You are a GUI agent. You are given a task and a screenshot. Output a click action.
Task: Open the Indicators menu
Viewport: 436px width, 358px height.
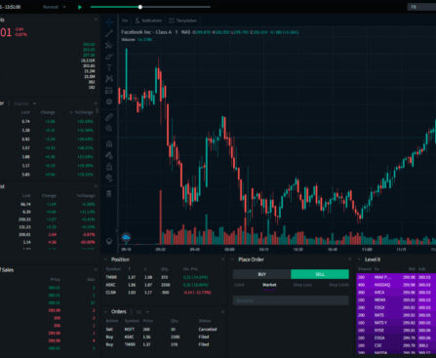click(x=148, y=20)
